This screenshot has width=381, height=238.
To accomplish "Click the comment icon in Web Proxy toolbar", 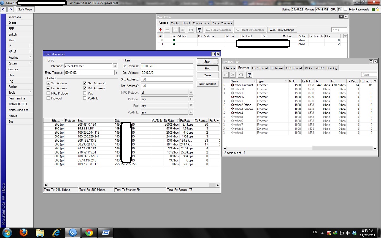I will (x=191, y=30).
